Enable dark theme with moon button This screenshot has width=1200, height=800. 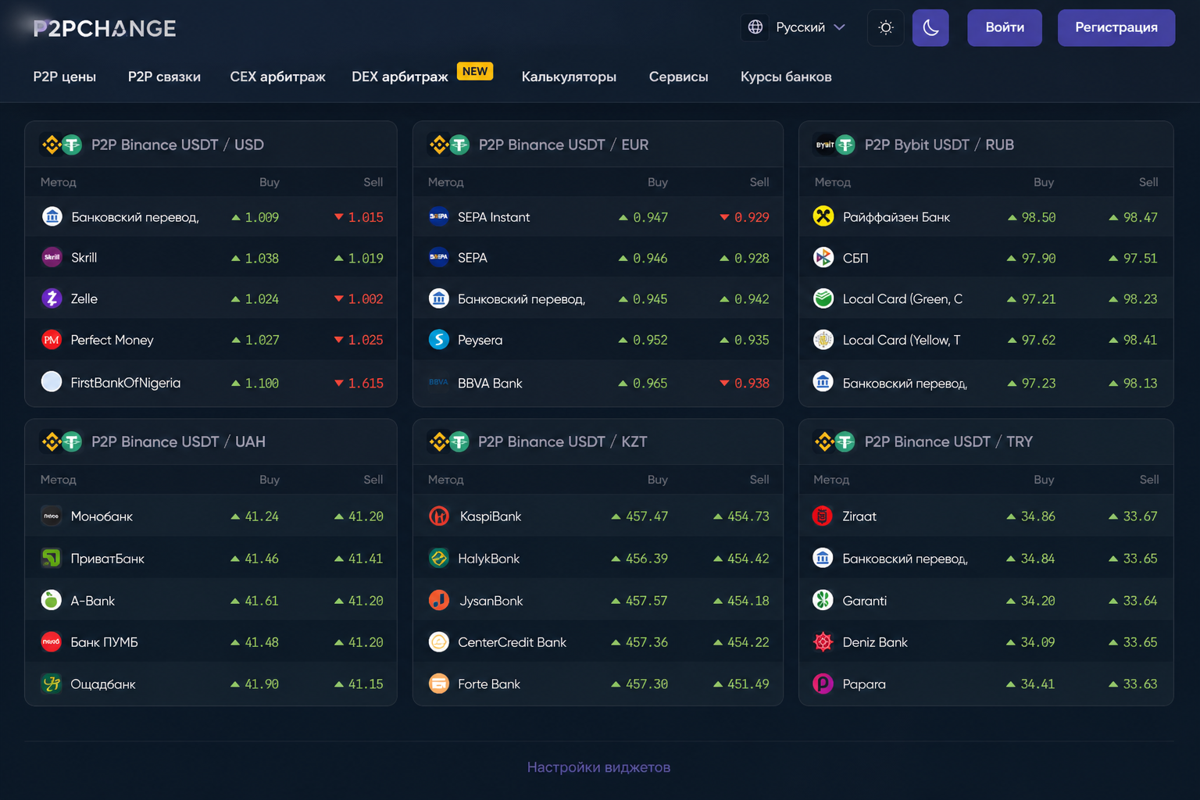click(x=930, y=28)
